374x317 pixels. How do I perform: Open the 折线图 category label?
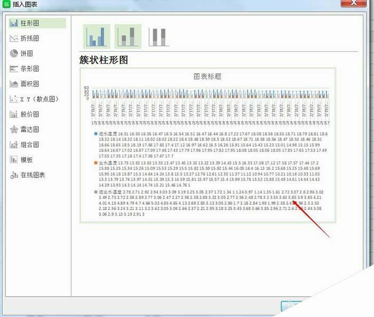point(30,38)
